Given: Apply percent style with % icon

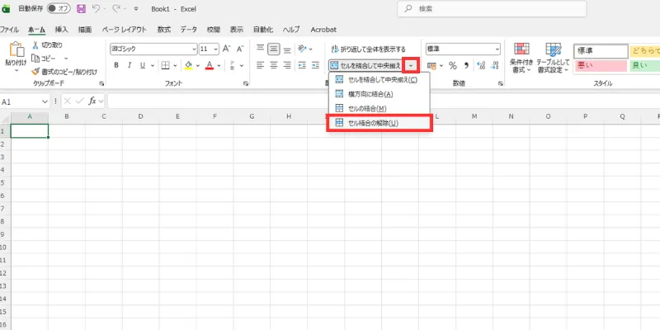Looking at the screenshot, I should pos(452,66).
